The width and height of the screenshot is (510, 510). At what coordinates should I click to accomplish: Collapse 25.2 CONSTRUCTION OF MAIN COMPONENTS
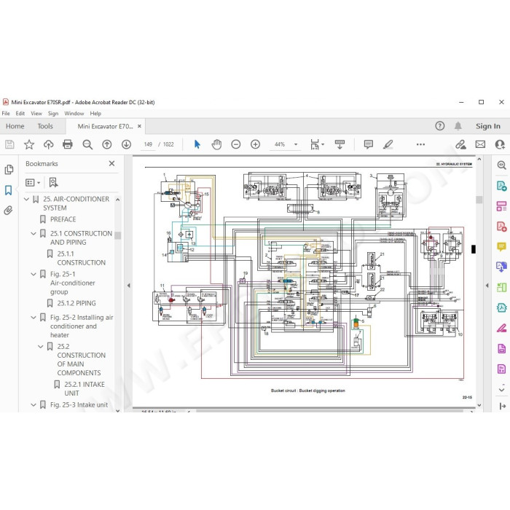click(41, 346)
